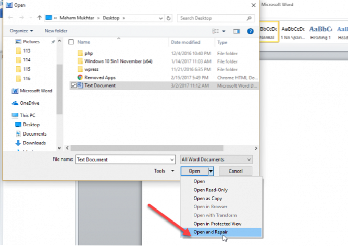This screenshot has height=246, width=348.
Task: Click the Search Desktop field
Action: [215, 18]
